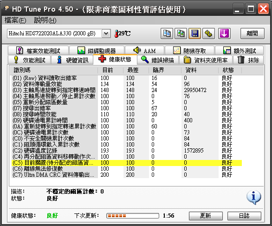This screenshot has width=272, height=226.
Task: Click the green 良好 health status text
Action: [52, 216]
